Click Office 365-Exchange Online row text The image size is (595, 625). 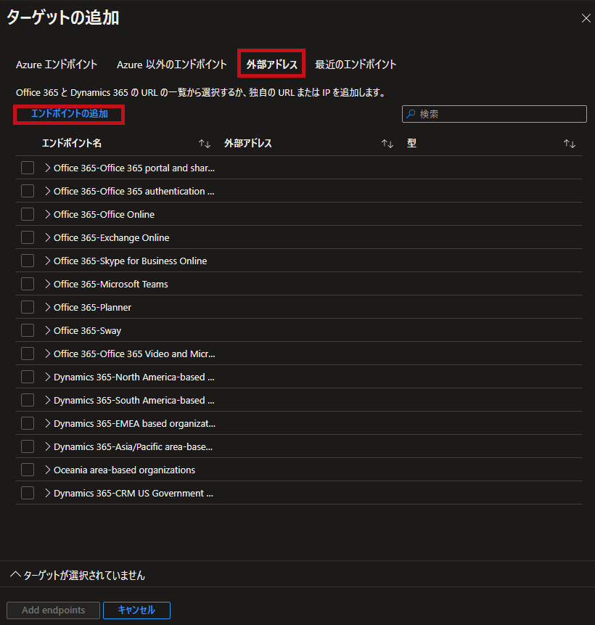tap(111, 238)
